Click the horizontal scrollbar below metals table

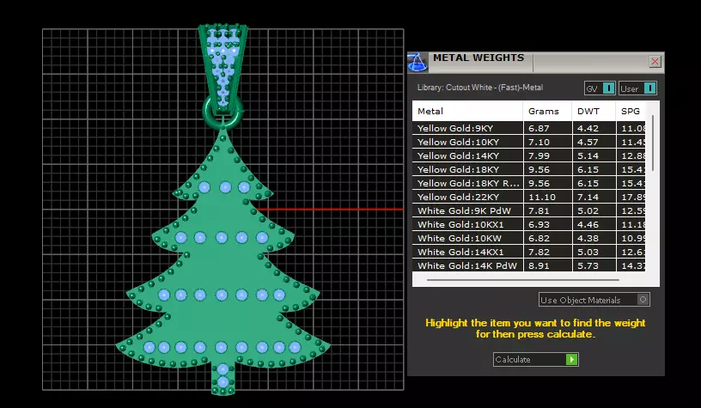click(523, 280)
